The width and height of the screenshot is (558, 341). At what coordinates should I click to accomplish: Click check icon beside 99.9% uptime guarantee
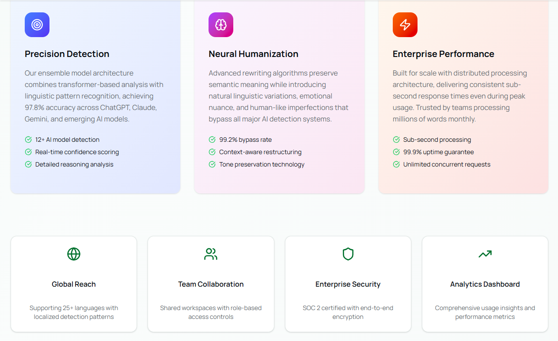[396, 152]
